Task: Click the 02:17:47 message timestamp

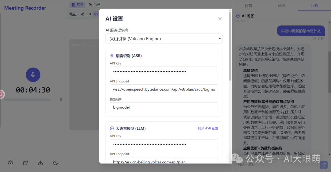Action: point(318,39)
